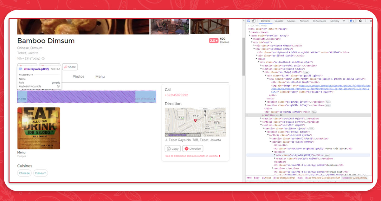Expand the head element in DOM tree

point(249,32)
